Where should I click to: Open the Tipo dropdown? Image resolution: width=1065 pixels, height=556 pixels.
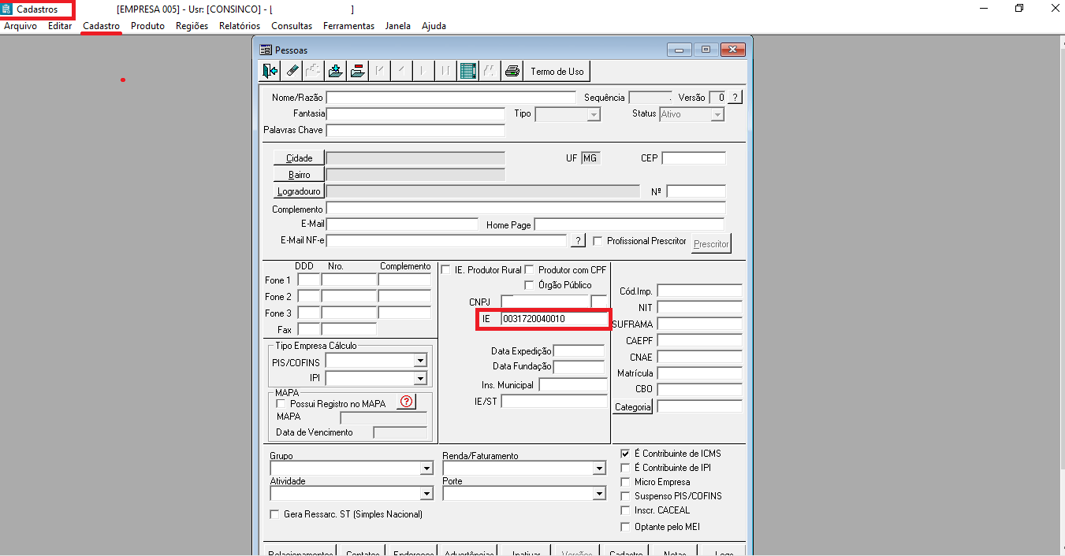(x=594, y=115)
